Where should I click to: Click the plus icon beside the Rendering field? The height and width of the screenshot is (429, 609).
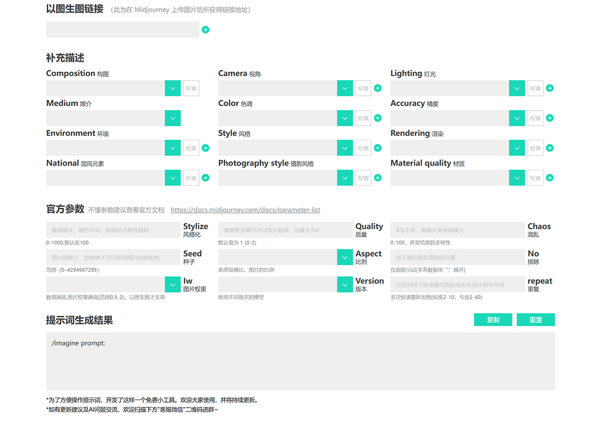[550, 148]
